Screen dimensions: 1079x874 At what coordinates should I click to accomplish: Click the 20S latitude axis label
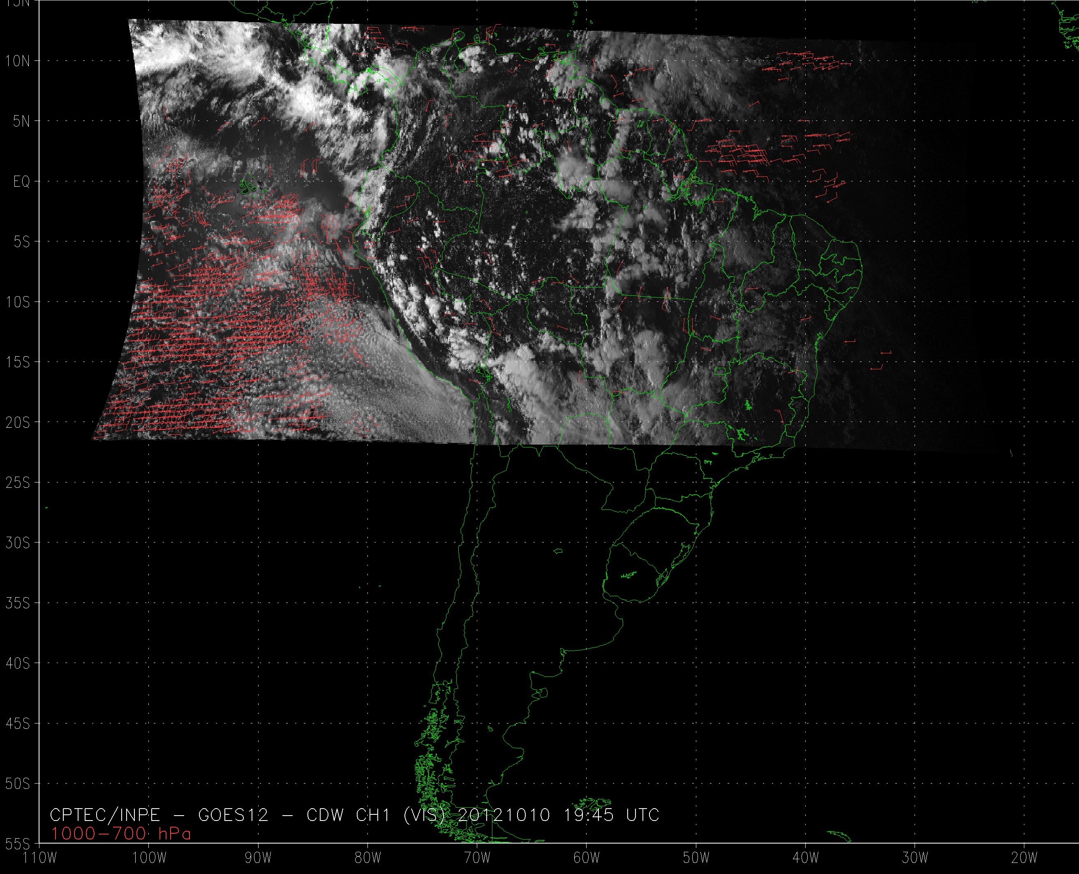18,422
